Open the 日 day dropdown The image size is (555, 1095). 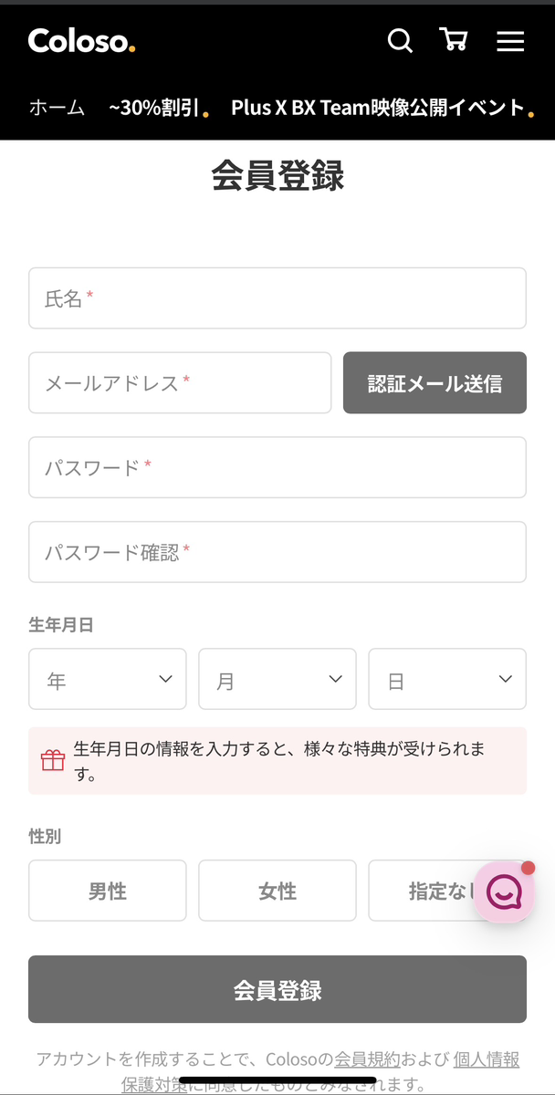click(446, 679)
